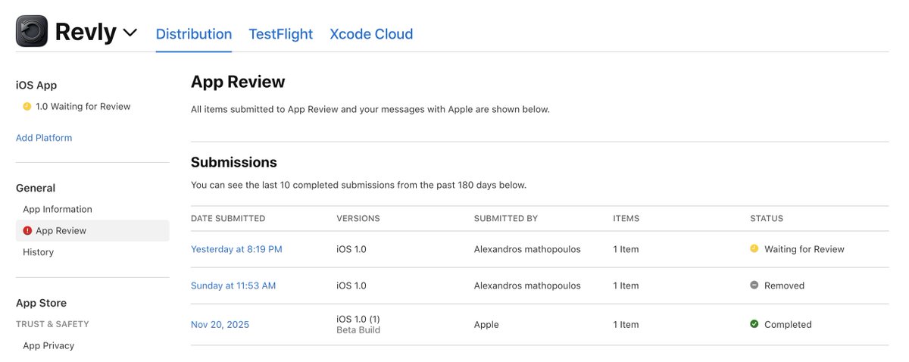
Task: Click submitter name in Sunday's row
Action: coord(527,286)
